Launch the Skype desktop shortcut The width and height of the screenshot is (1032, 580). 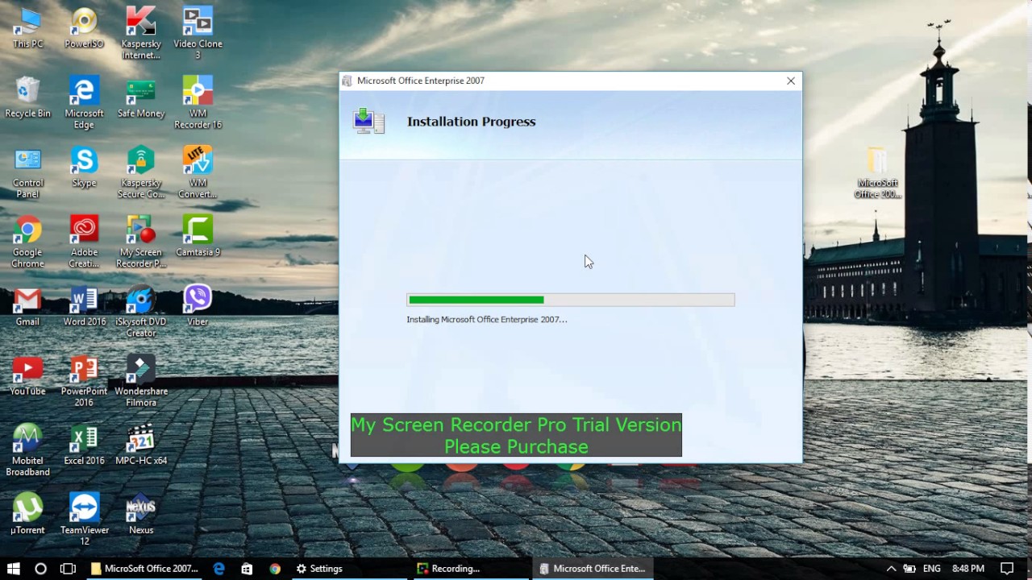click(84, 167)
